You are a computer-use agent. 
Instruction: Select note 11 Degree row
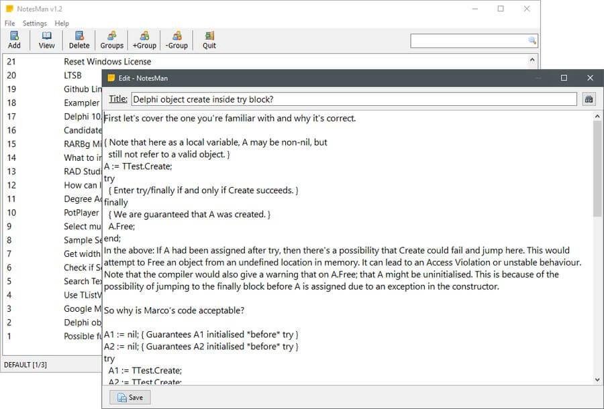53,199
